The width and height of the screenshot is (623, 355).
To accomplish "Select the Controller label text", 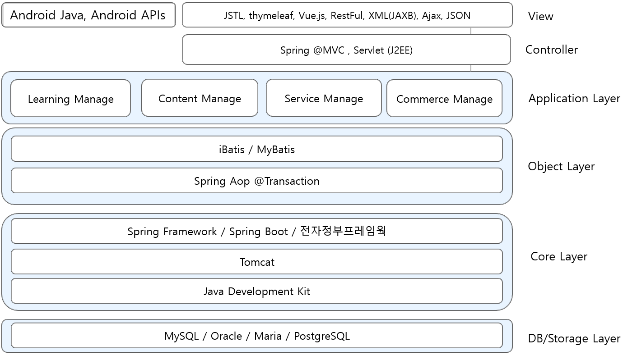I will tap(551, 50).
